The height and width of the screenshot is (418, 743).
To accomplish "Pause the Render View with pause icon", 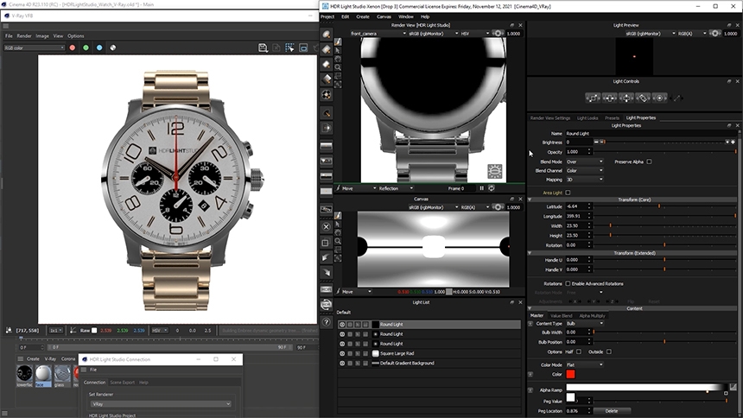I will pos(481,188).
